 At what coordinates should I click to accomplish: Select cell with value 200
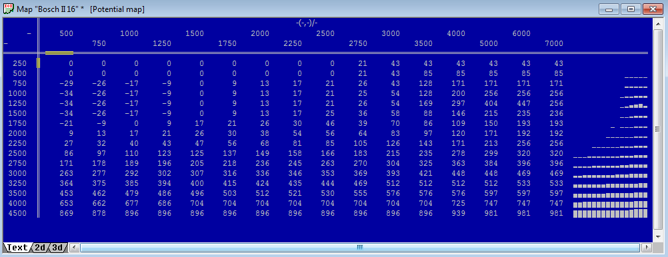(x=459, y=94)
